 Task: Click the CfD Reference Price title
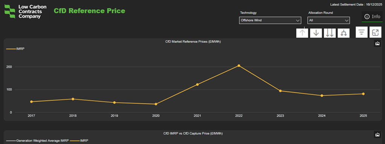(x=89, y=11)
